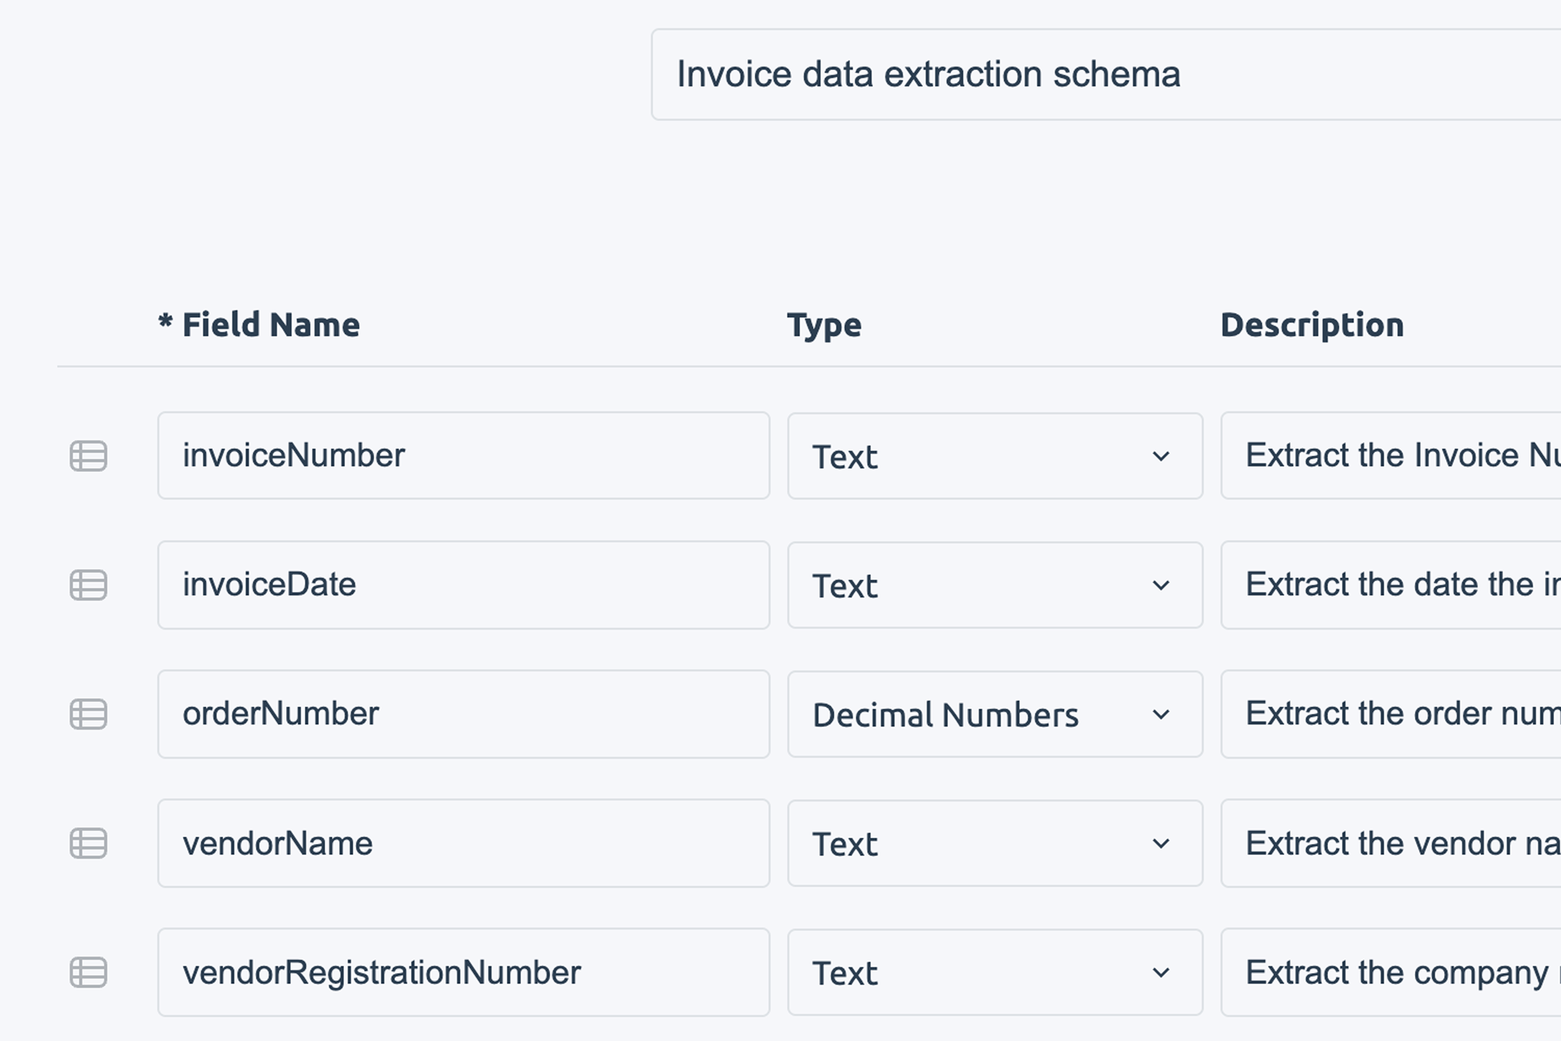Edit the invoiceNumber field name

click(x=463, y=456)
